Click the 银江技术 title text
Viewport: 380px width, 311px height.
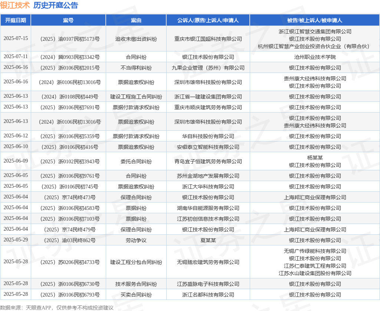15,5
